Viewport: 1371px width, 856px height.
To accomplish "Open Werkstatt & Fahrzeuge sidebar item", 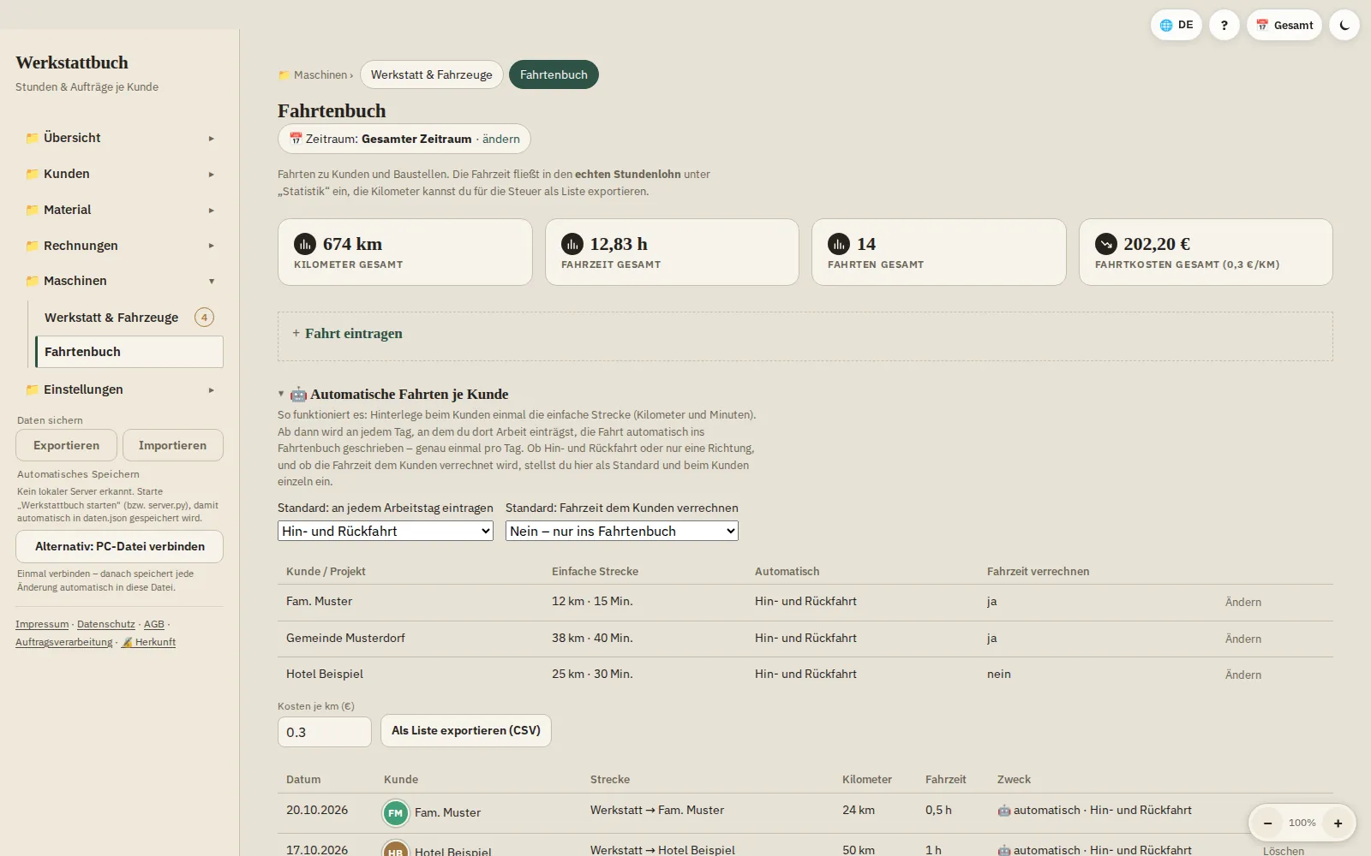I will 129,318.
